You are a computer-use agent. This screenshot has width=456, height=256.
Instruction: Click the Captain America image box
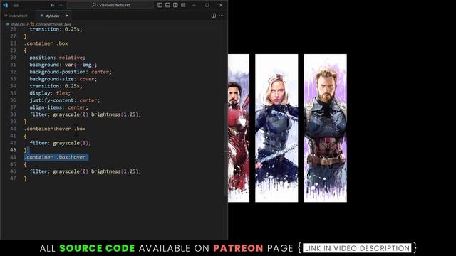pyautogui.click(x=326, y=128)
